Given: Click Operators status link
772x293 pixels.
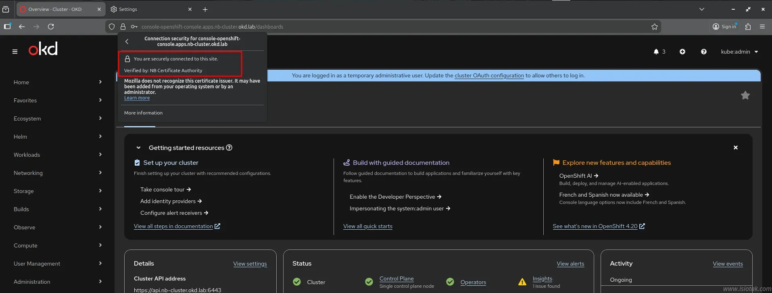Looking at the screenshot, I should click(x=473, y=282).
